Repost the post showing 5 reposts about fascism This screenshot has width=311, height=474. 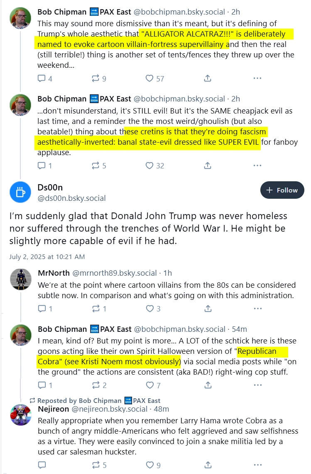99,165
